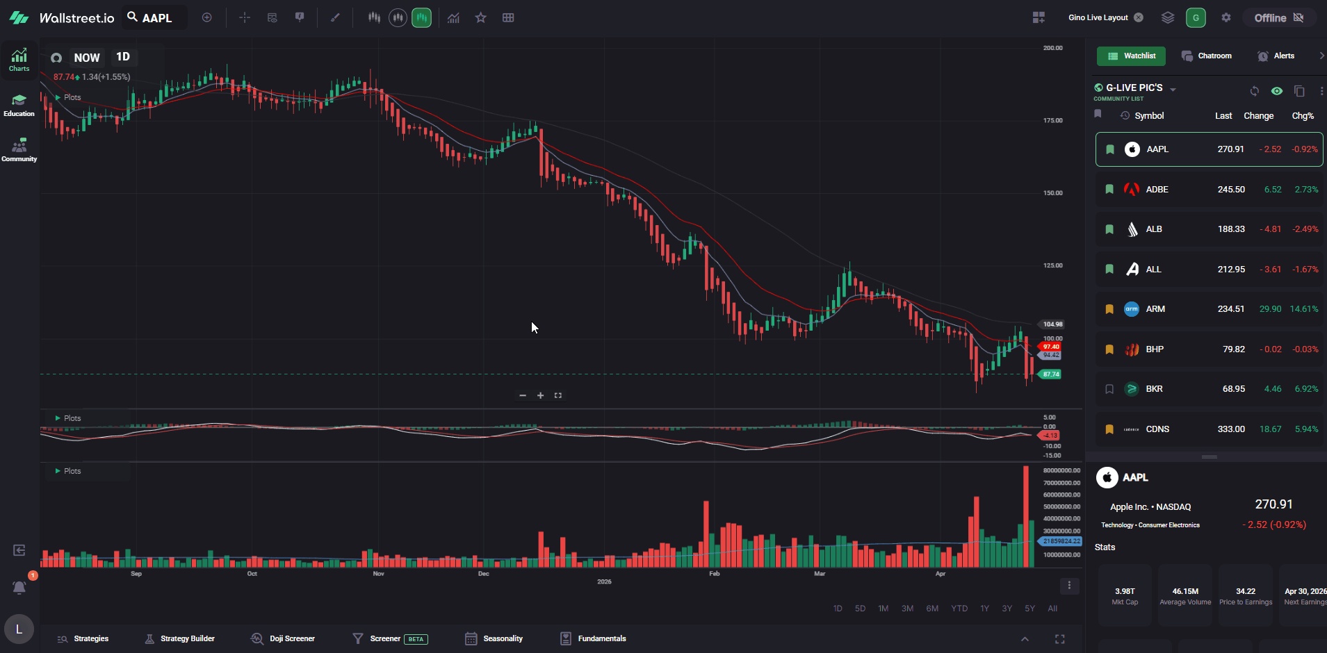Image resolution: width=1327 pixels, height=653 pixels.
Task: Switch to the Chatroom tab
Action: point(1206,56)
